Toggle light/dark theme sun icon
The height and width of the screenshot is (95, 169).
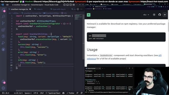(x=154, y=15)
